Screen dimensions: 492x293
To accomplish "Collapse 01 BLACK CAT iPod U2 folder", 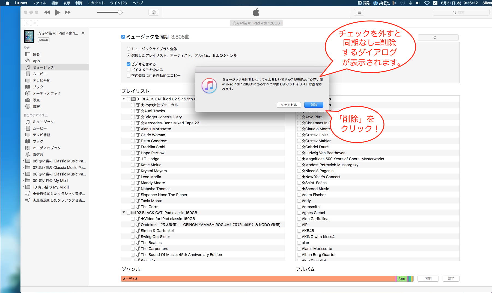I will click(124, 99).
